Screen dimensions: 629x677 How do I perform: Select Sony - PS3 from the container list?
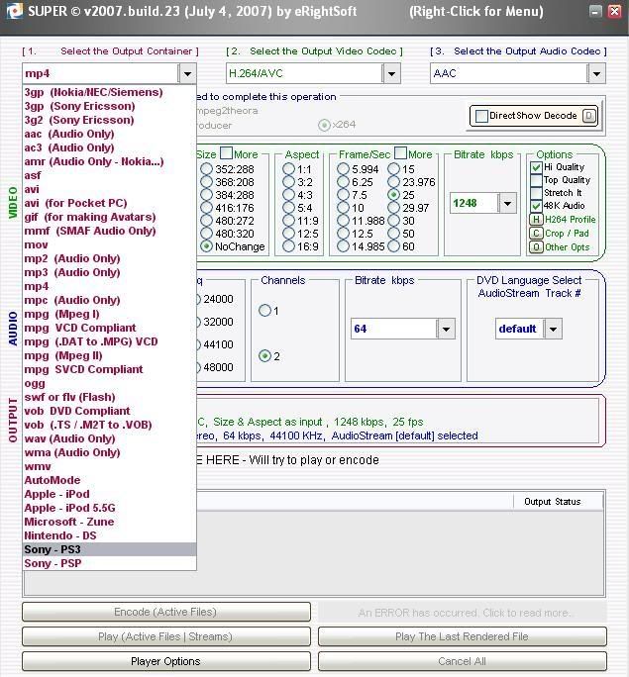tap(109, 549)
